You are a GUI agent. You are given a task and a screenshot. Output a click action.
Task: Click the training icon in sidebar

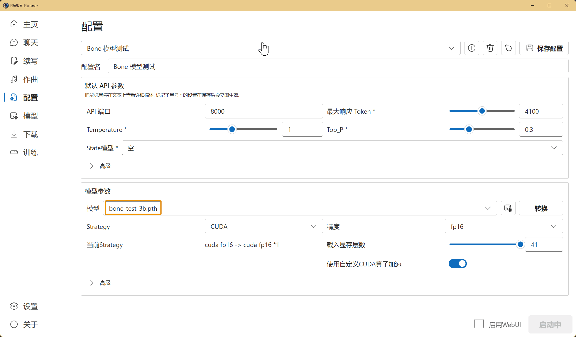click(14, 152)
